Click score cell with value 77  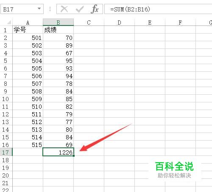click(x=58, y=122)
